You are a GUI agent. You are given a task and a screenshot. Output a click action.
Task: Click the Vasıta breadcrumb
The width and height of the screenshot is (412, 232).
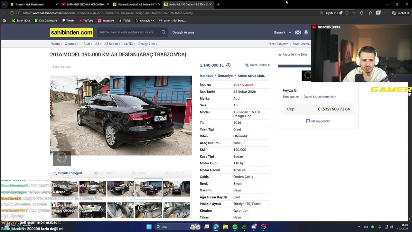55,44
